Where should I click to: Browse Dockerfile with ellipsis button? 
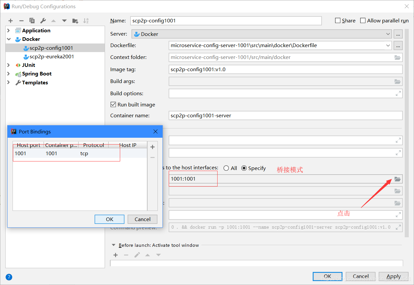(398, 45)
